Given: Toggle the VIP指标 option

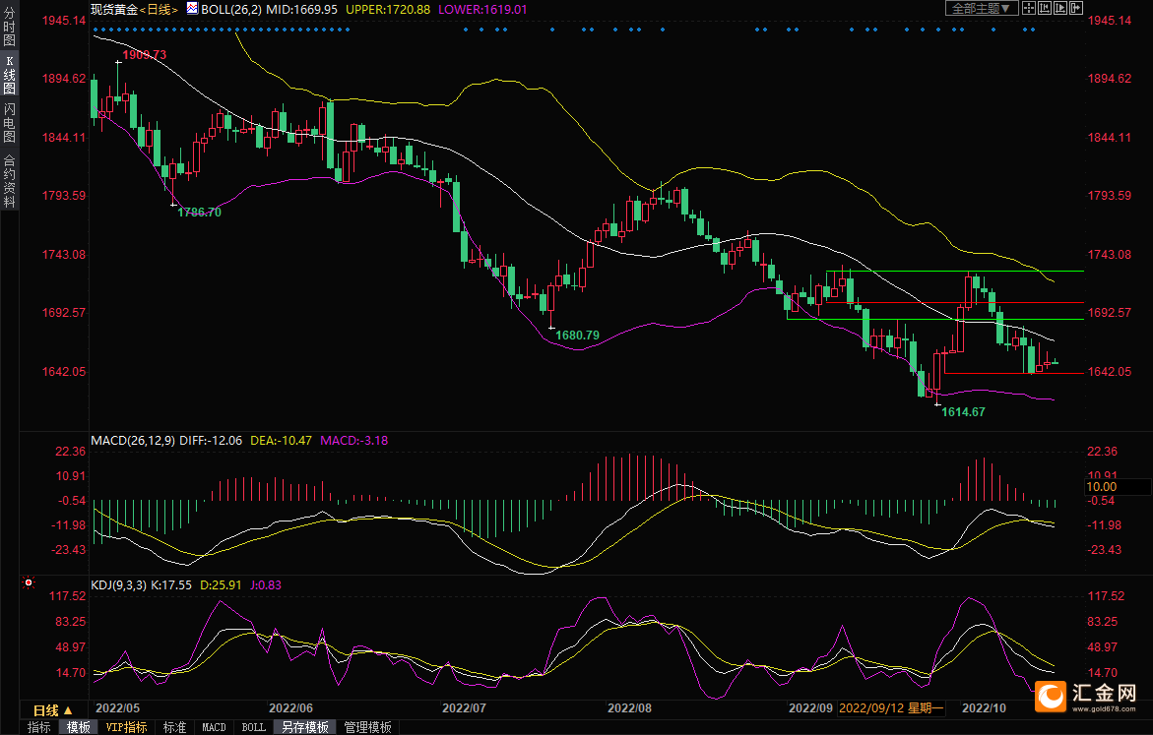Looking at the screenshot, I should [x=127, y=727].
